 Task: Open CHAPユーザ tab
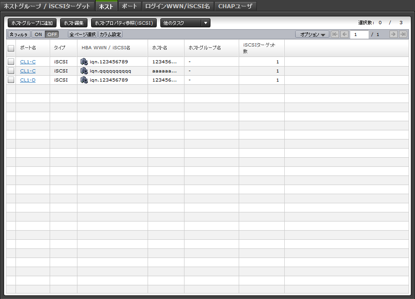236,6
